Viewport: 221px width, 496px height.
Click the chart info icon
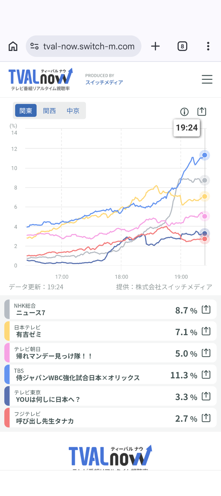pos(184,112)
